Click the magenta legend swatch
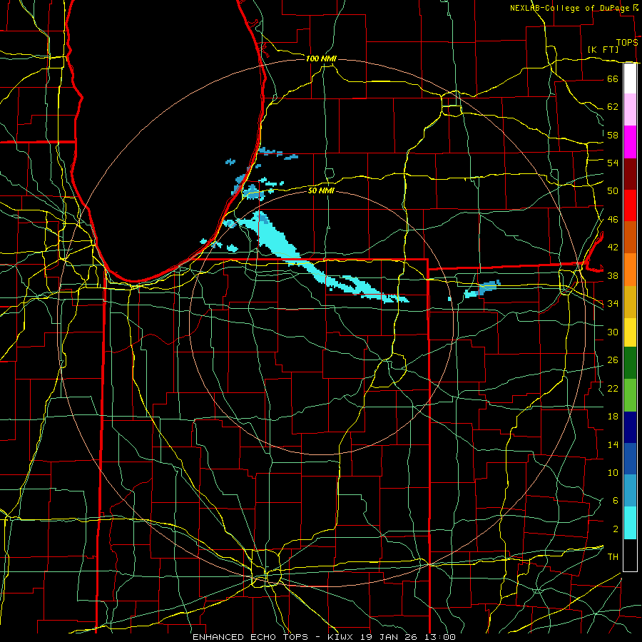 click(630, 142)
